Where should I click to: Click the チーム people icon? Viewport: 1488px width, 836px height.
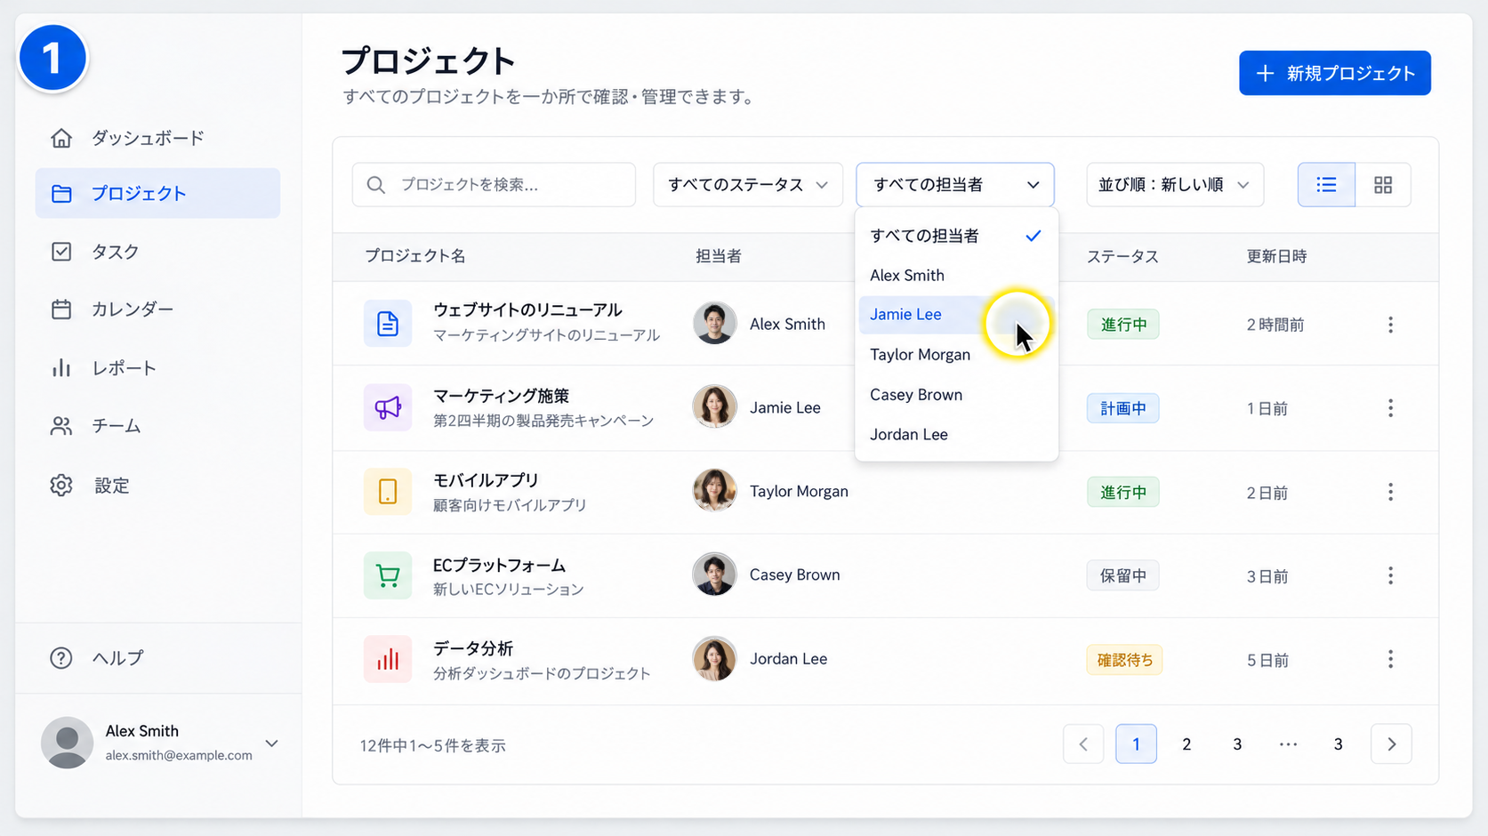coord(61,426)
